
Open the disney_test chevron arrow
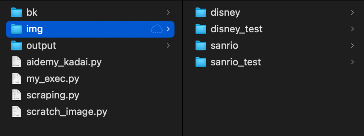(352, 29)
